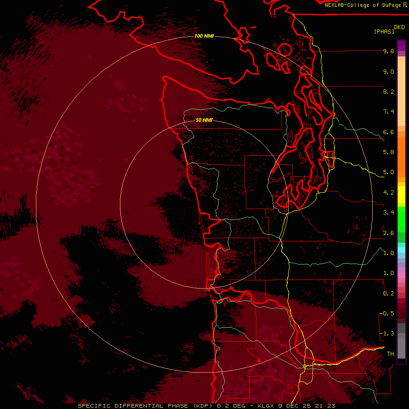Click the 1.0 scale value
Screen dimensions: 409x409
[x=389, y=273]
